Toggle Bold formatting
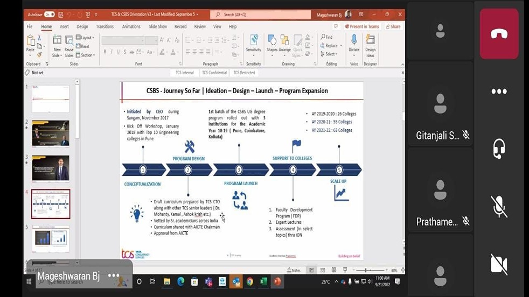 (x=105, y=52)
